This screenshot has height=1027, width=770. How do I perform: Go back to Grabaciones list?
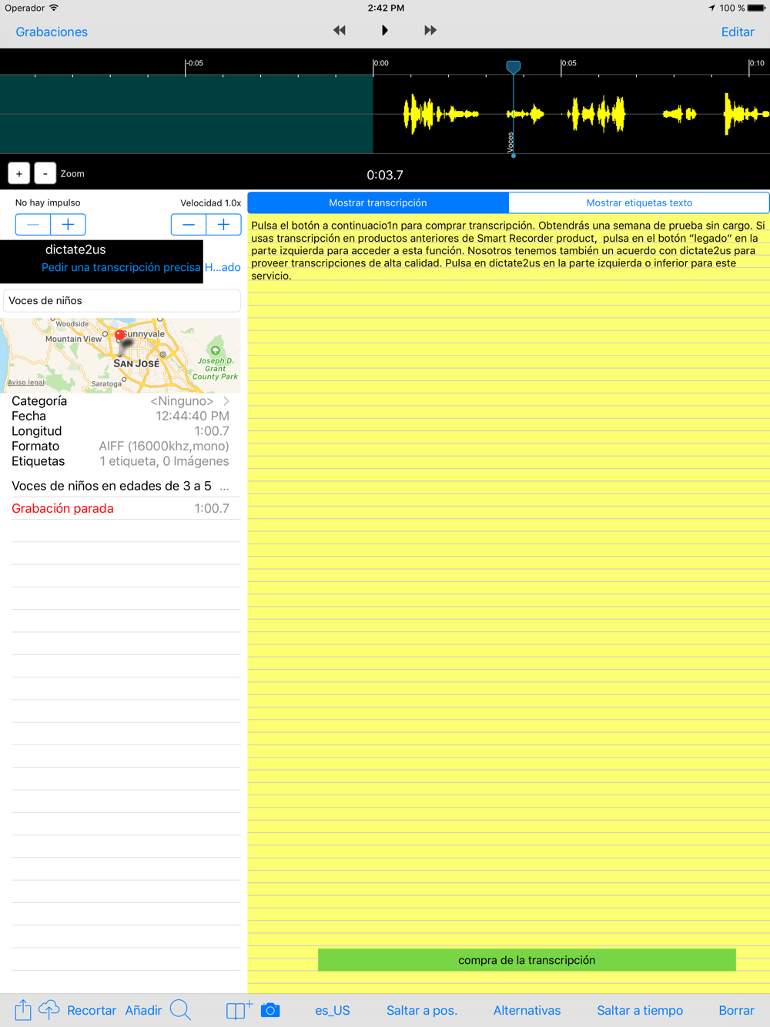[x=52, y=32]
